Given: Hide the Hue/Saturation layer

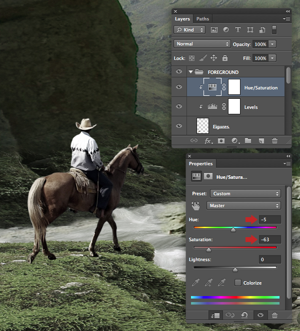Looking at the screenshot, I should [x=179, y=87].
